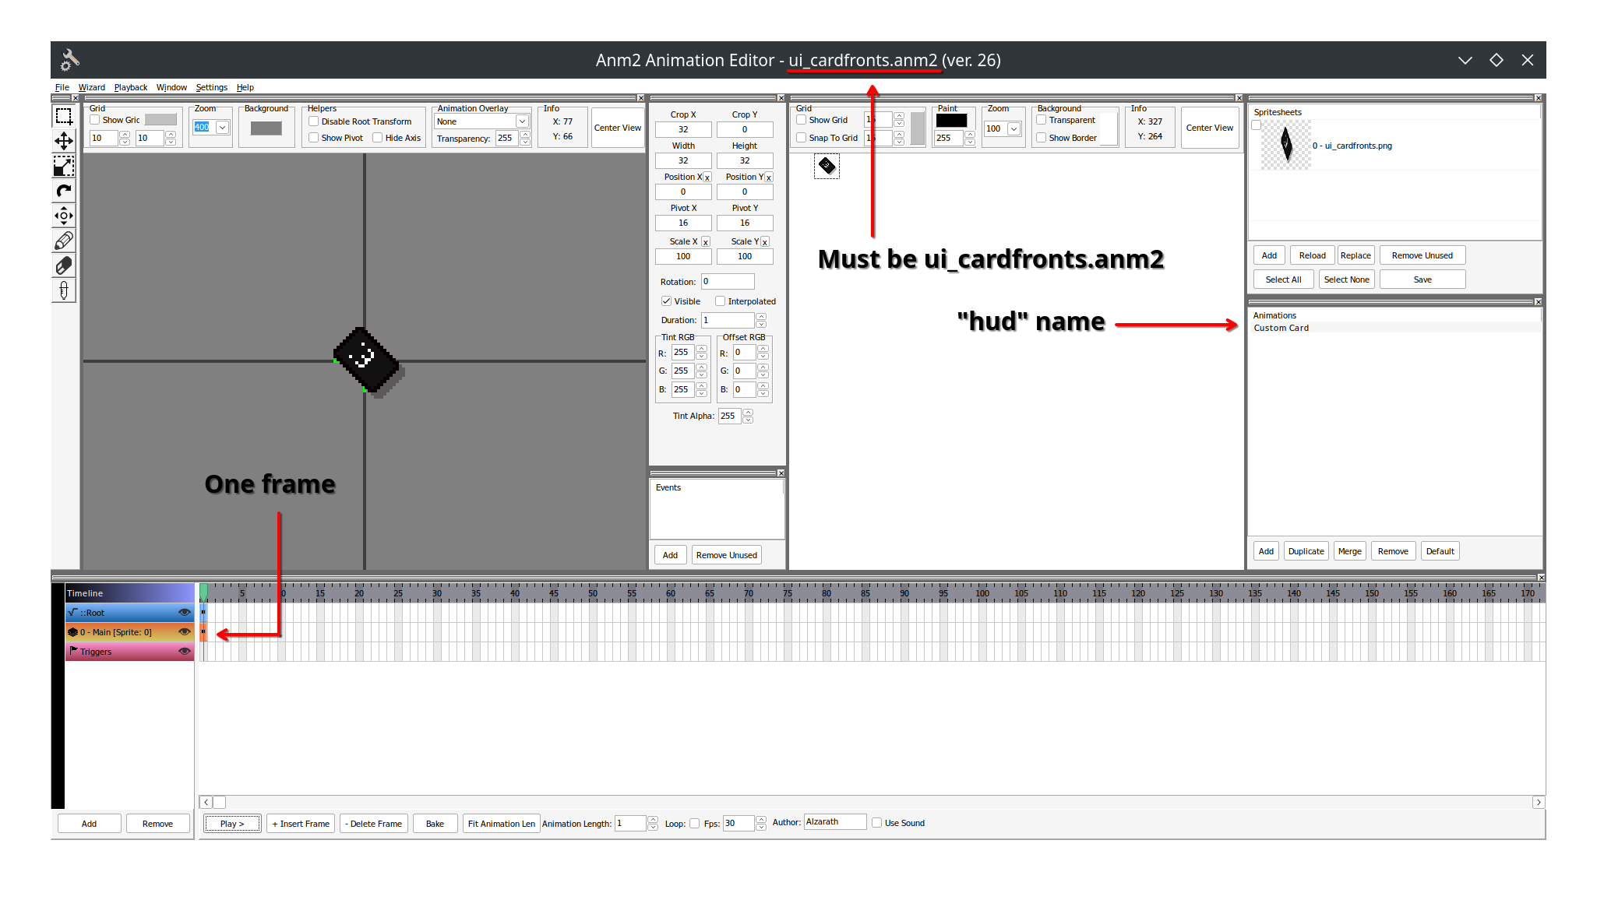Select the pivot tool
The width and height of the screenshot is (1597, 900).
click(63, 216)
